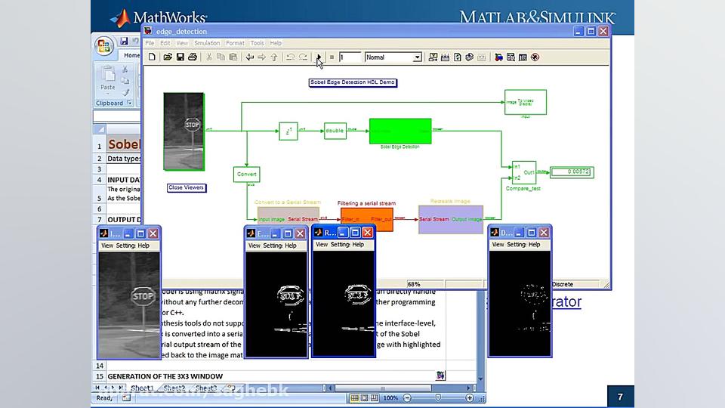Click the Undo icon in Simulink toolbar
Viewport: 725px width, 408px height.
290,57
